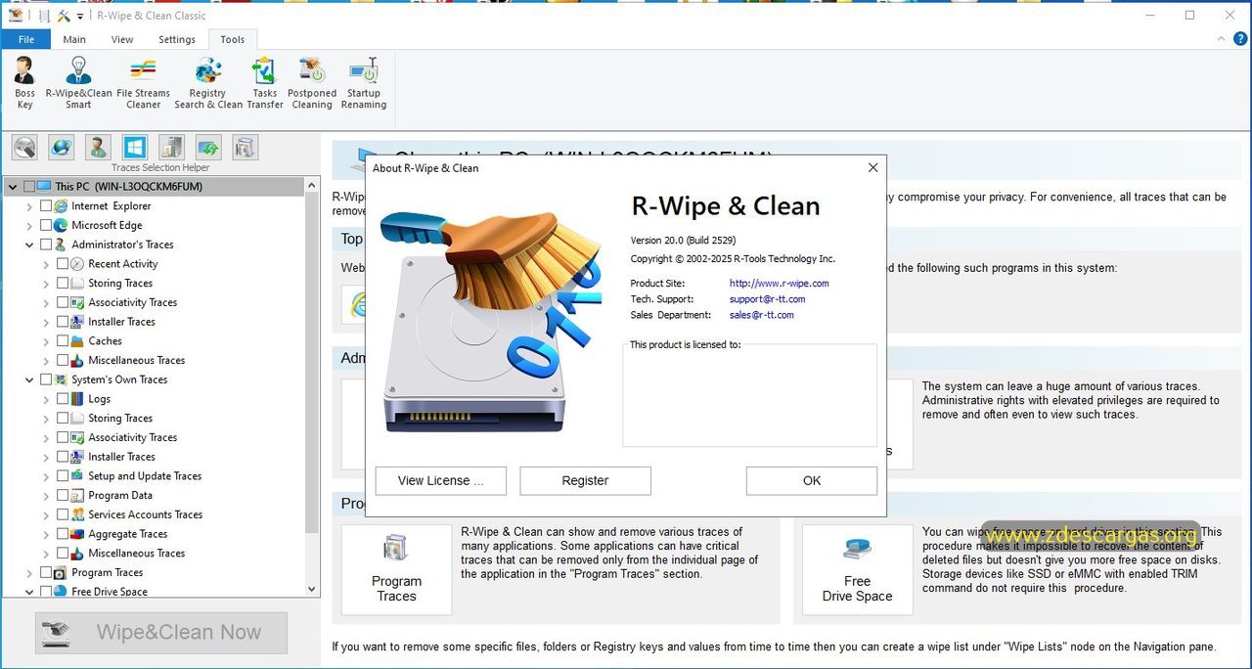1252x669 pixels.
Task: Check the Logs checkbox
Action: pos(63,399)
